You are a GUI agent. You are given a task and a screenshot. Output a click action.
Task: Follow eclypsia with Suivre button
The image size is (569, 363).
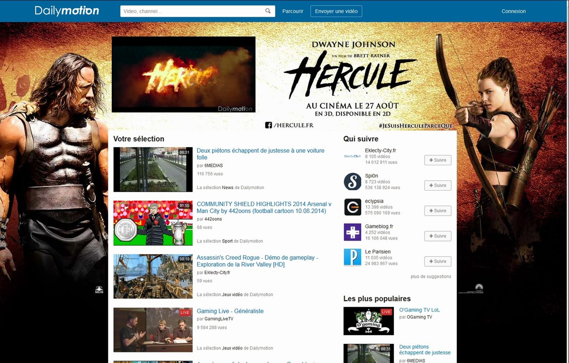(438, 211)
